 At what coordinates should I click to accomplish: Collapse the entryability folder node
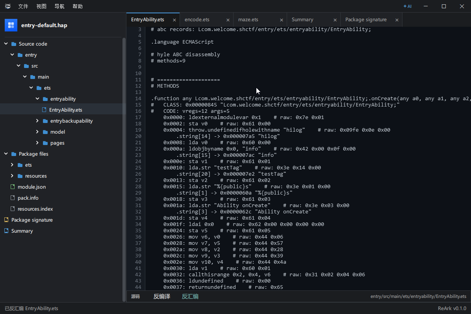pyautogui.click(x=37, y=99)
